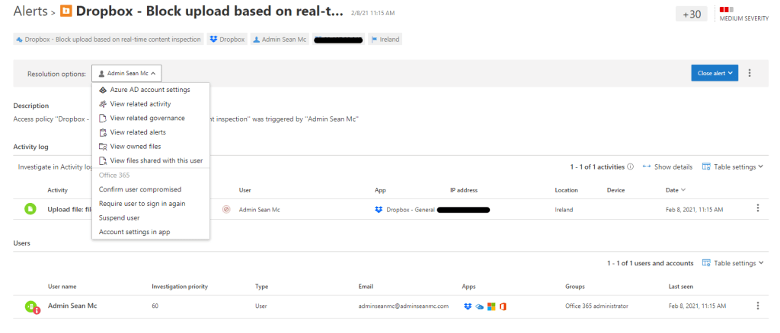Screen dimensions: 780x333
Task: Click the Dropbox icon in Apps column
Action: point(468,306)
